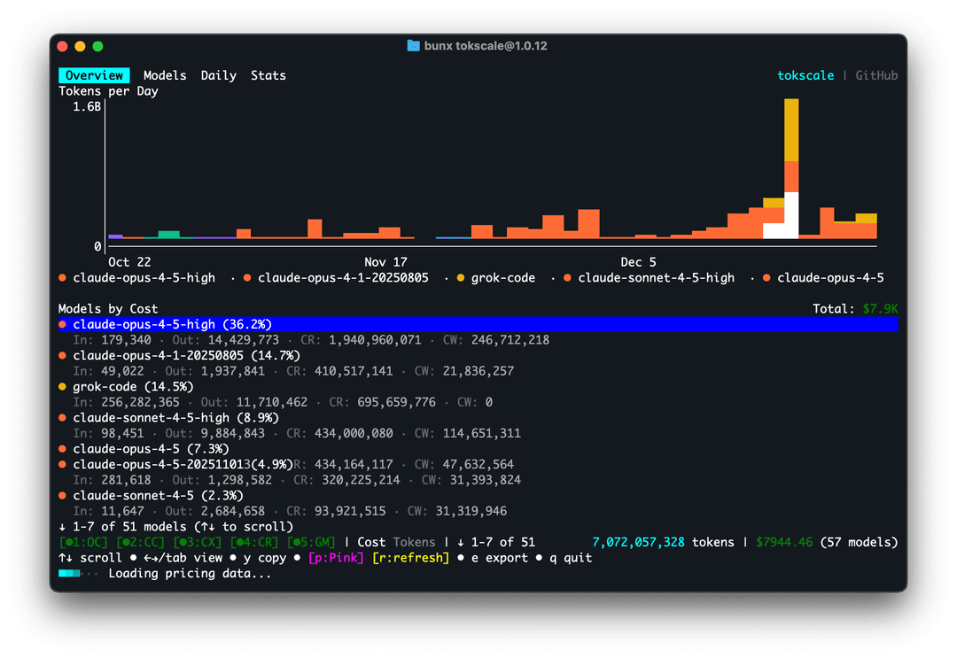Toggle the 4:CR source filter
957x658 pixels.
click(254, 542)
